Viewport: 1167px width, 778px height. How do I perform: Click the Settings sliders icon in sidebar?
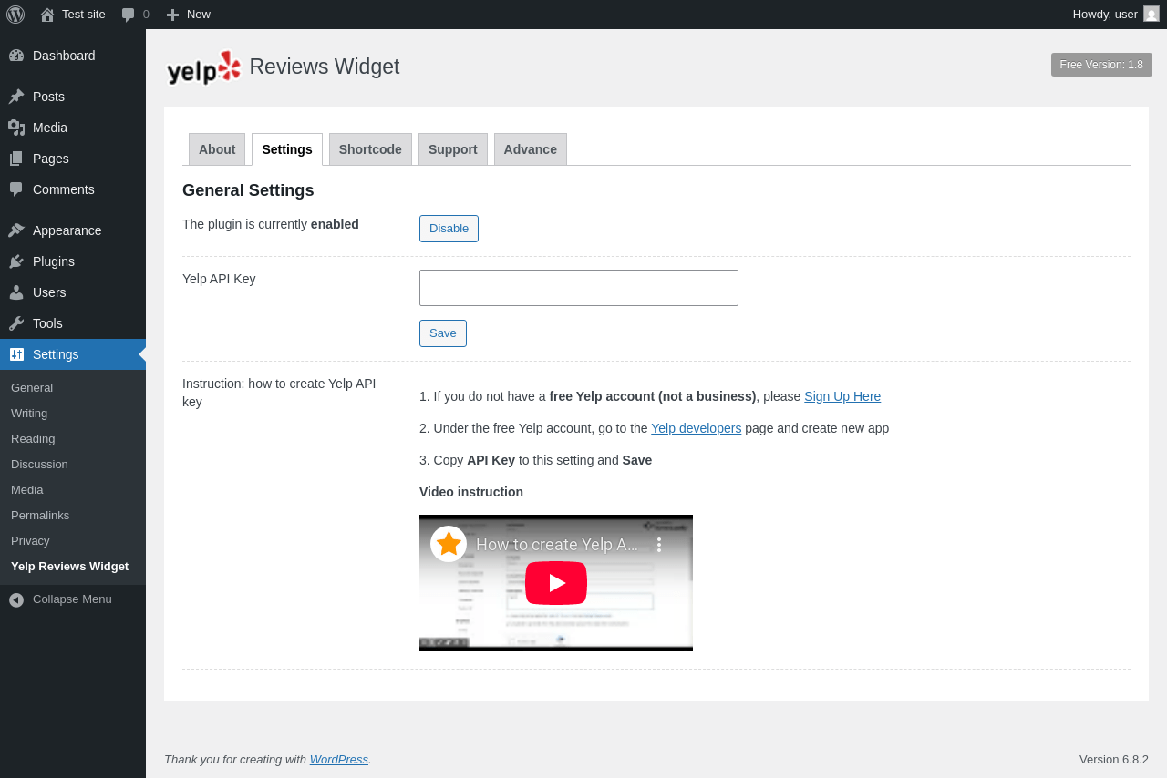coord(16,354)
